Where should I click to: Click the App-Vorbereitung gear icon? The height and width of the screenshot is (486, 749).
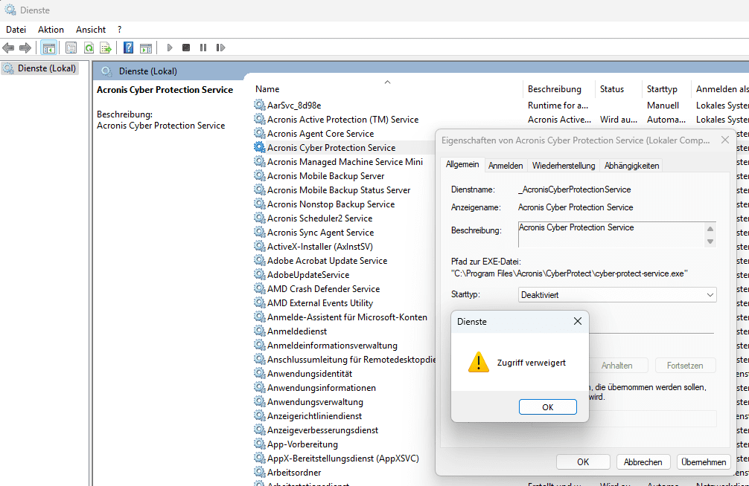tap(259, 444)
